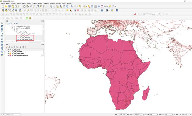Collapse the 08 Batch-Processing(QGIS3) folder

point(10,28)
